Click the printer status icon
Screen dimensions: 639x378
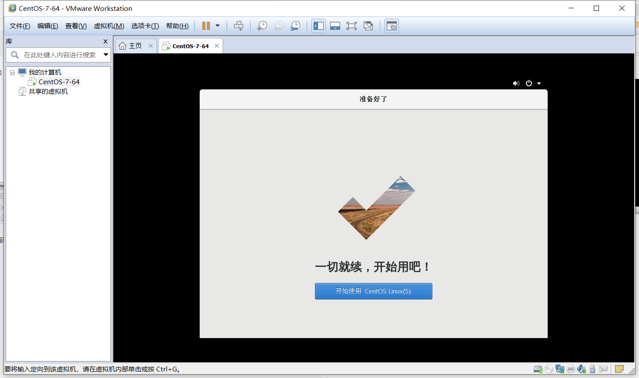[571, 369]
